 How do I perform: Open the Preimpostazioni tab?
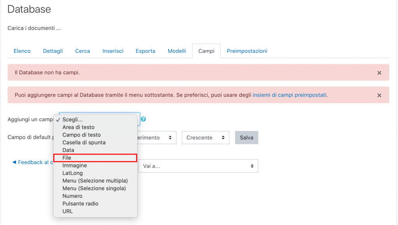point(247,51)
